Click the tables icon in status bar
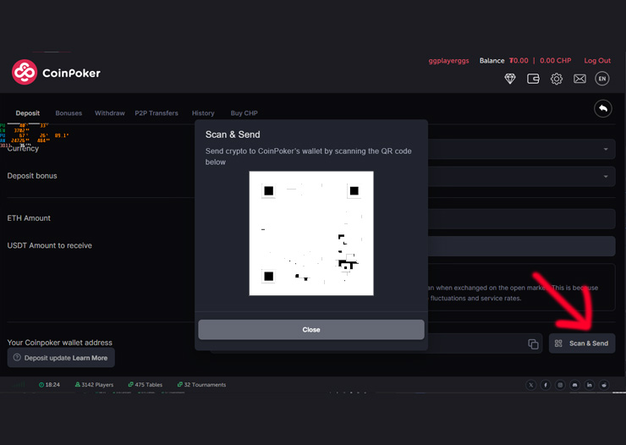This screenshot has height=445, width=626. pos(130,384)
